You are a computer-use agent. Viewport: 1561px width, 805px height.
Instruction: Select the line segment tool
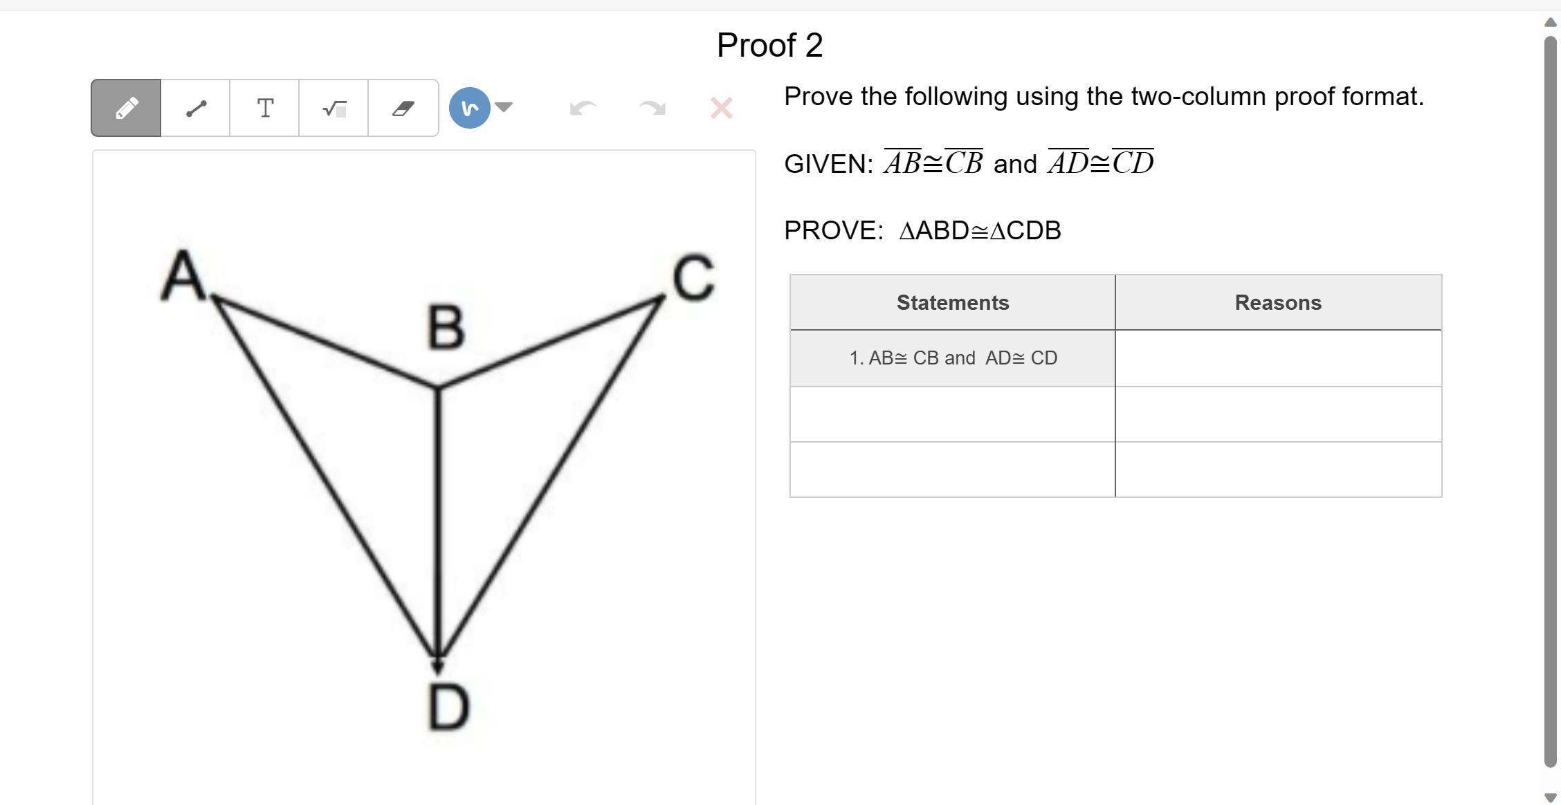pyautogui.click(x=196, y=108)
